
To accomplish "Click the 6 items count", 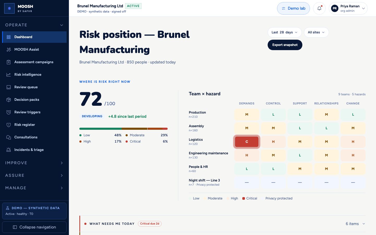I will coord(352,224).
